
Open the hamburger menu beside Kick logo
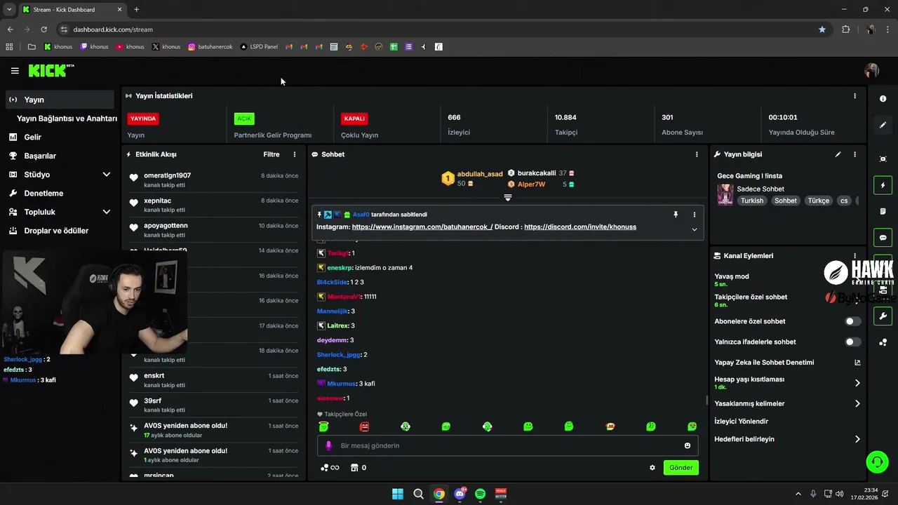(15, 71)
